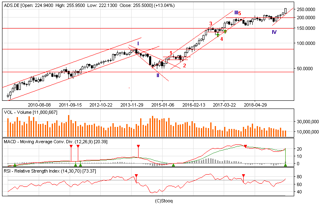
Task: Click the 2015-01-06 date label
Action: (163, 105)
